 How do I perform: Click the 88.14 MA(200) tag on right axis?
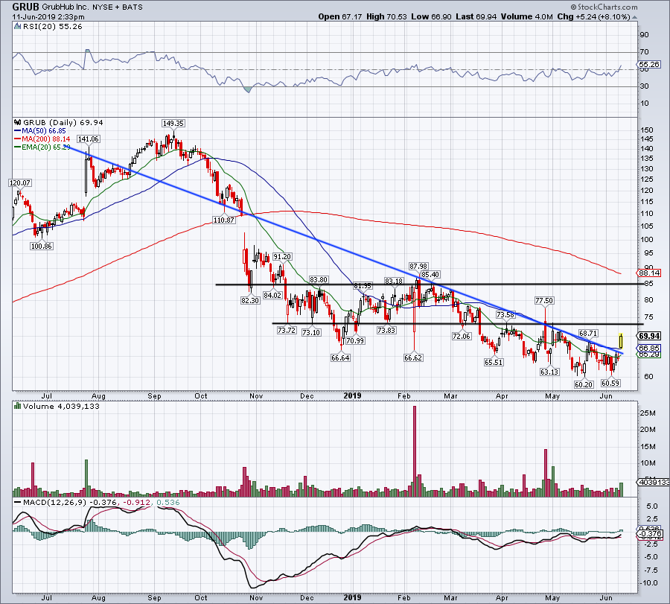coord(649,273)
